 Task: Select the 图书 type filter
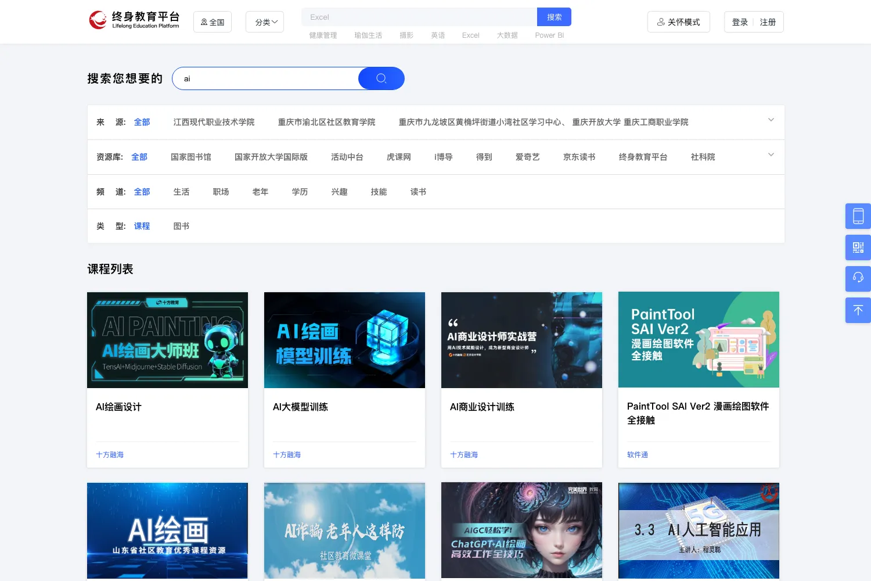coord(181,226)
